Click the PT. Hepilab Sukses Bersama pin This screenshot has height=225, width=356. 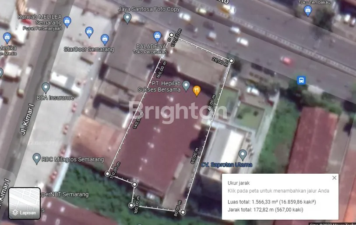186,85
